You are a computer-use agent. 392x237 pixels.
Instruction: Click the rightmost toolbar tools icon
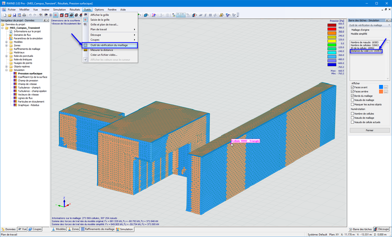(234, 15)
